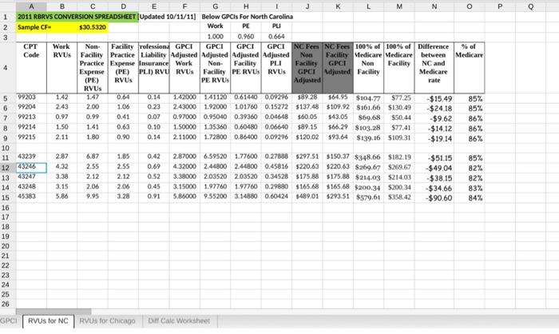Select CPT code cell 99203
Viewport: 559px width, 334px height.
[x=31, y=97]
